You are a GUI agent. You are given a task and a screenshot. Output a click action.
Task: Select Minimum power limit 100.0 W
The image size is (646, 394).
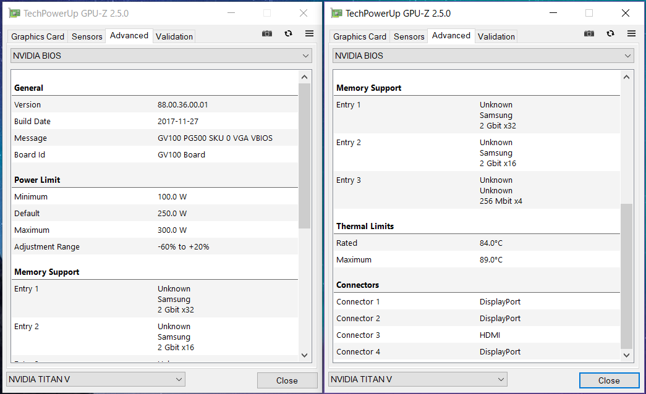(x=172, y=197)
